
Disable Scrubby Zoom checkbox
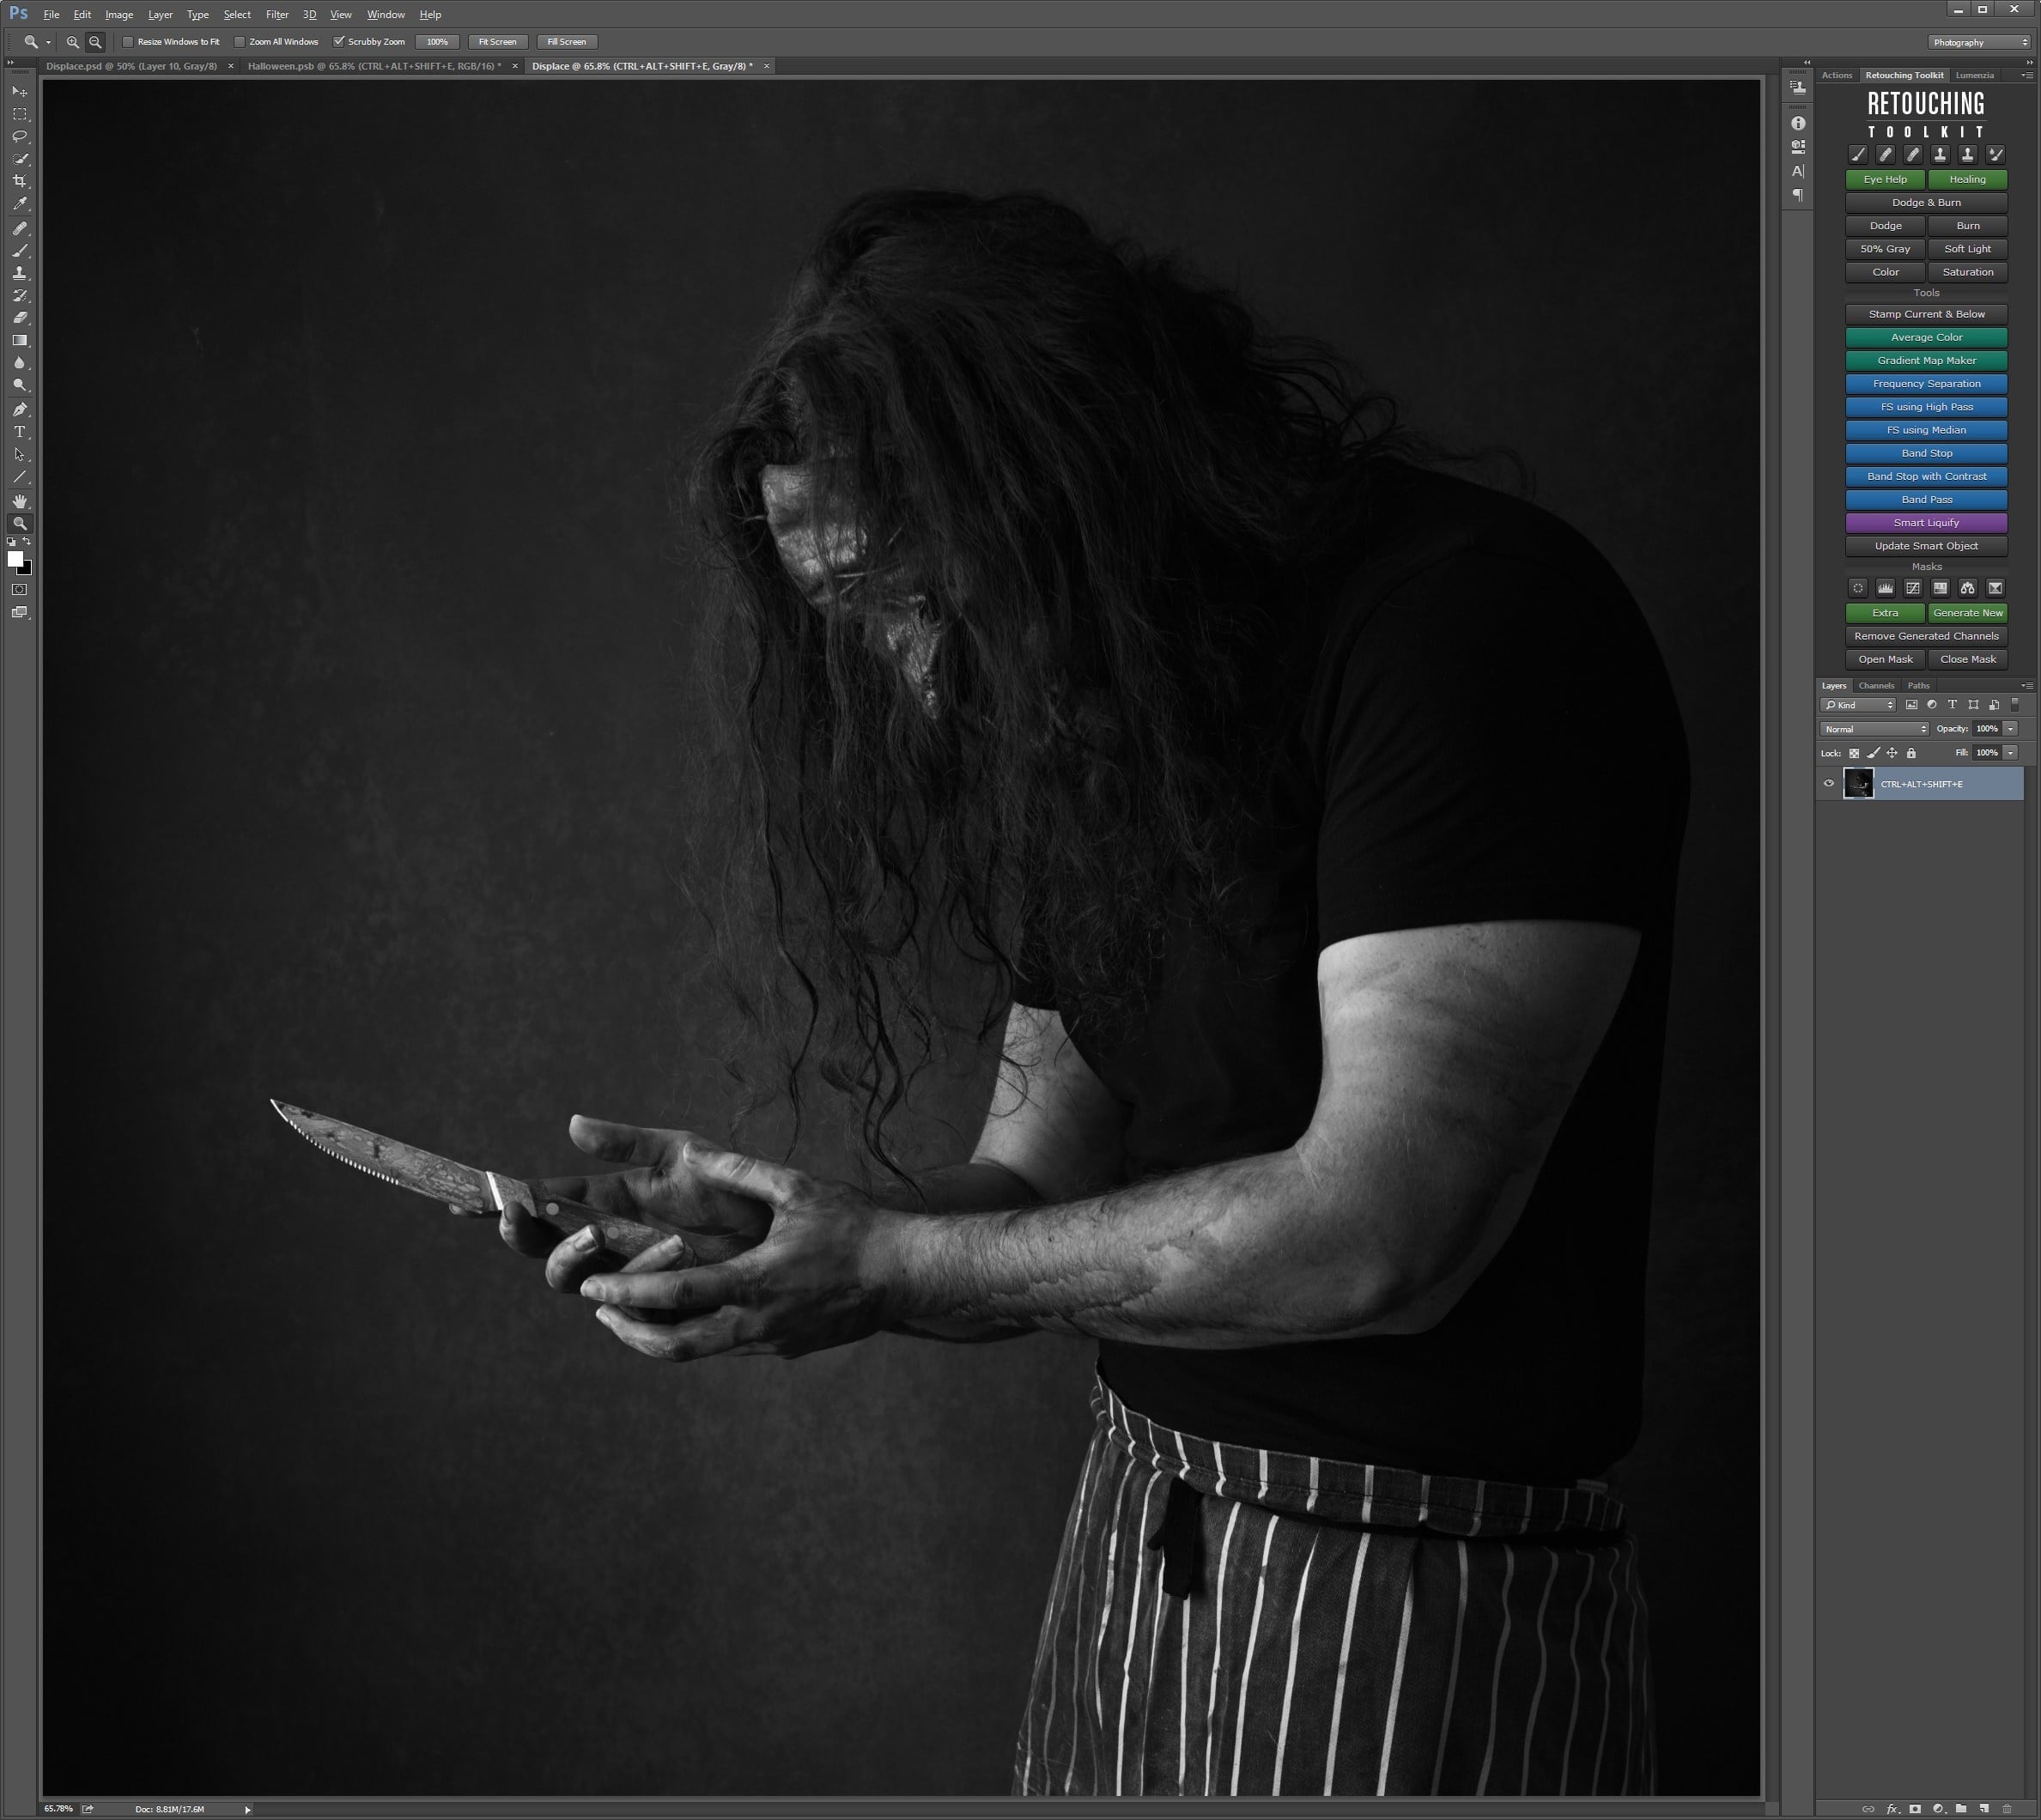[x=339, y=42]
